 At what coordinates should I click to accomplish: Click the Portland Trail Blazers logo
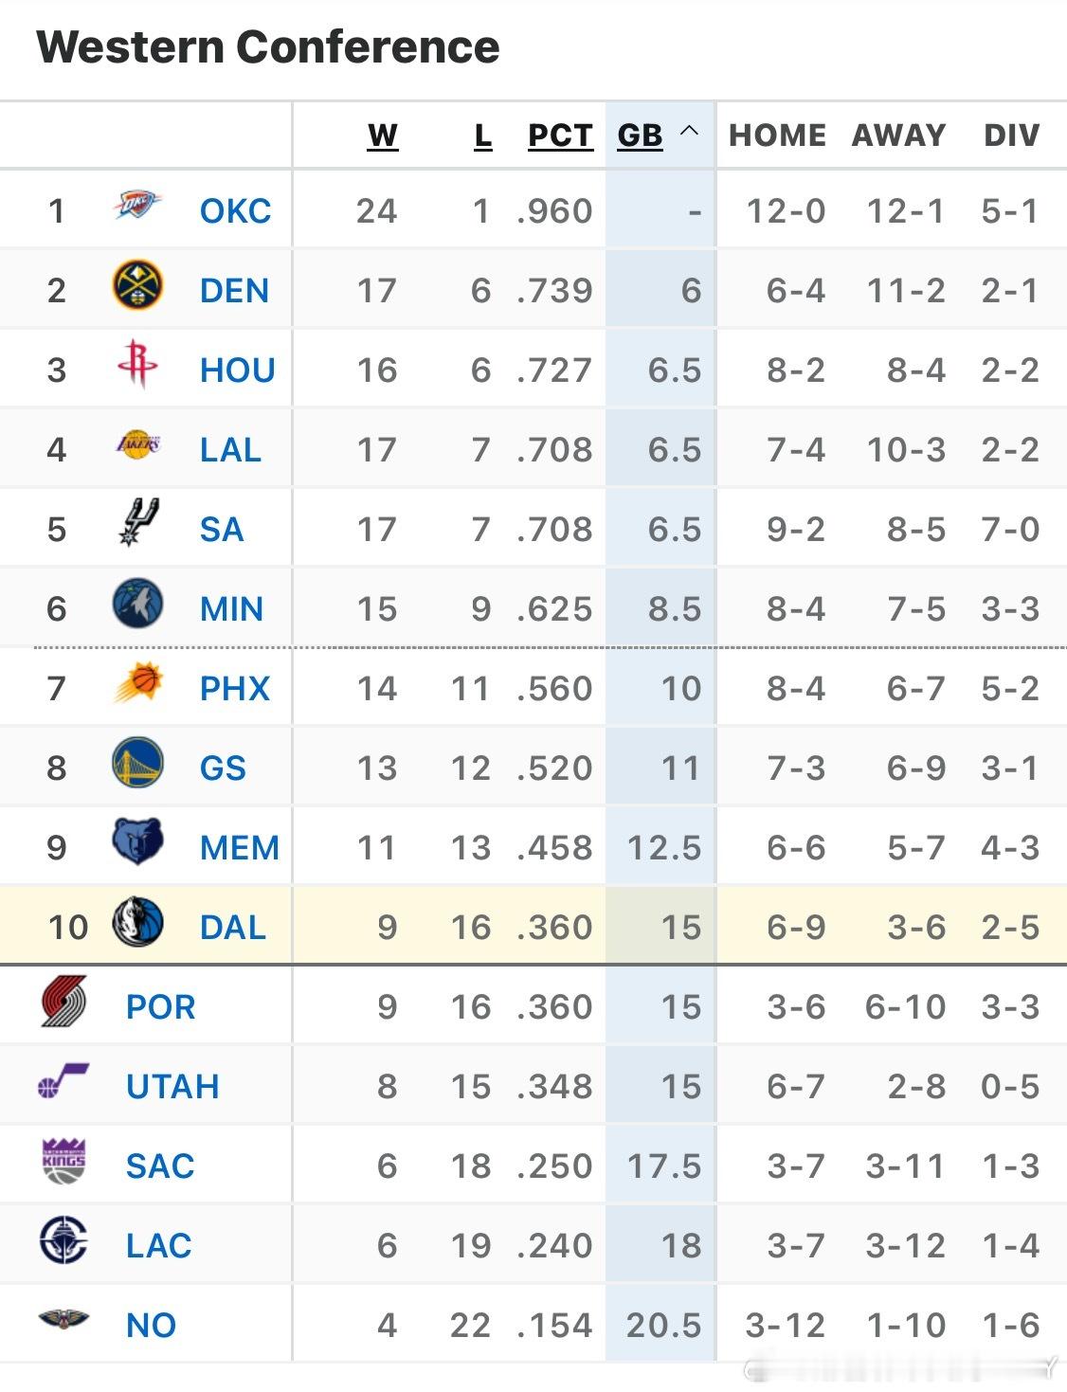[63, 1003]
